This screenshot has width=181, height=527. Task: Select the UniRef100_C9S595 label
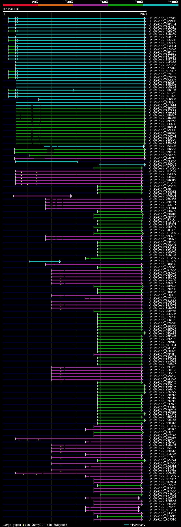click(x=162, y=485)
